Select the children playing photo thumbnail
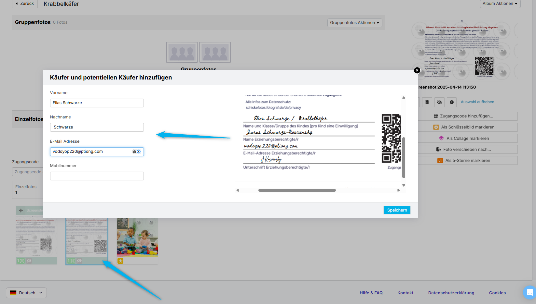Image resolution: width=536 pixels, height=304 pixels. pyautogui.click(x=137, y=237)
